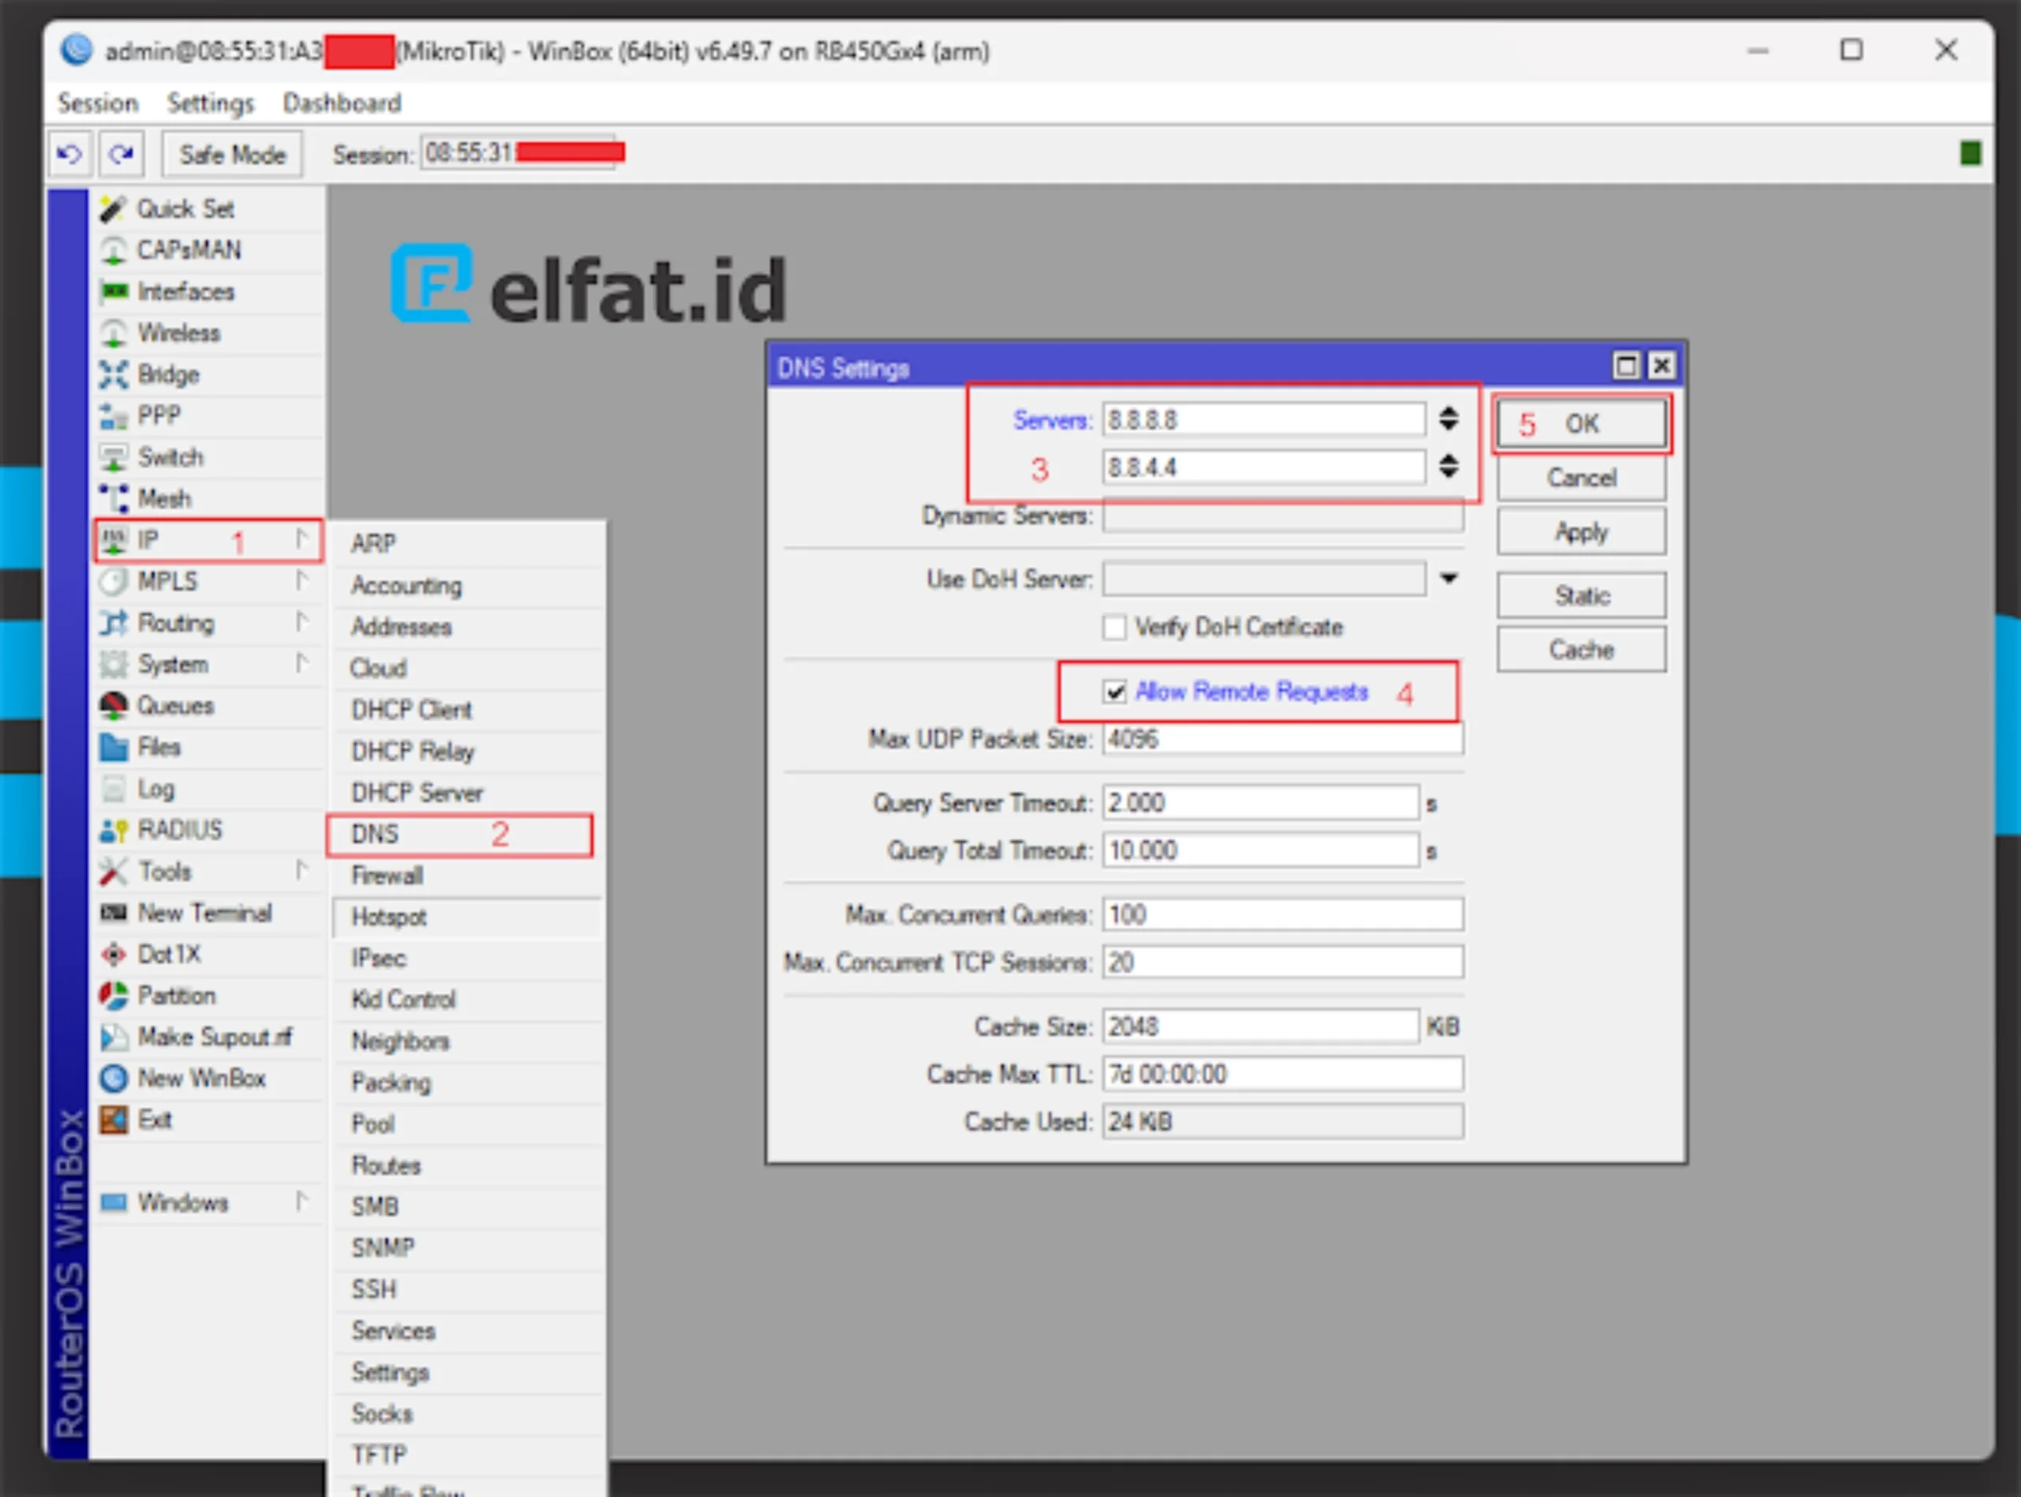Click Cancel in DNS Settings

click(1580, 478)
